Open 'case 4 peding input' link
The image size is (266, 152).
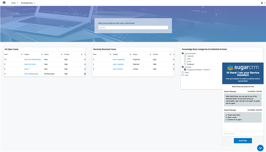(31, 74)
